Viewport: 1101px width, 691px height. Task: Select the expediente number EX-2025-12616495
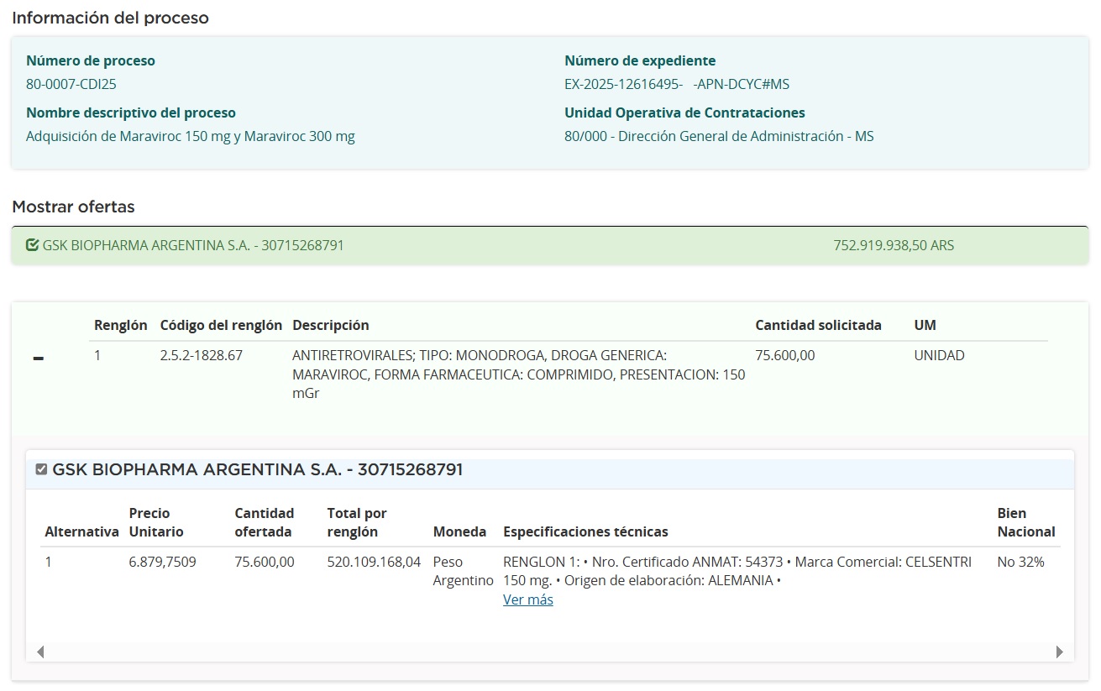(622, 84)
